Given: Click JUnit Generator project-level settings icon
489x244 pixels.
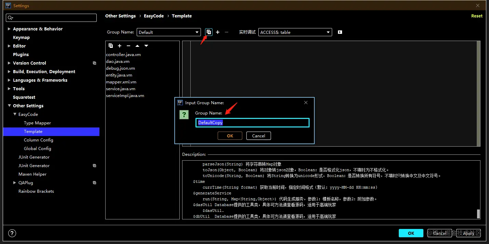Looking at the screenshot, I should click(95, 166).
